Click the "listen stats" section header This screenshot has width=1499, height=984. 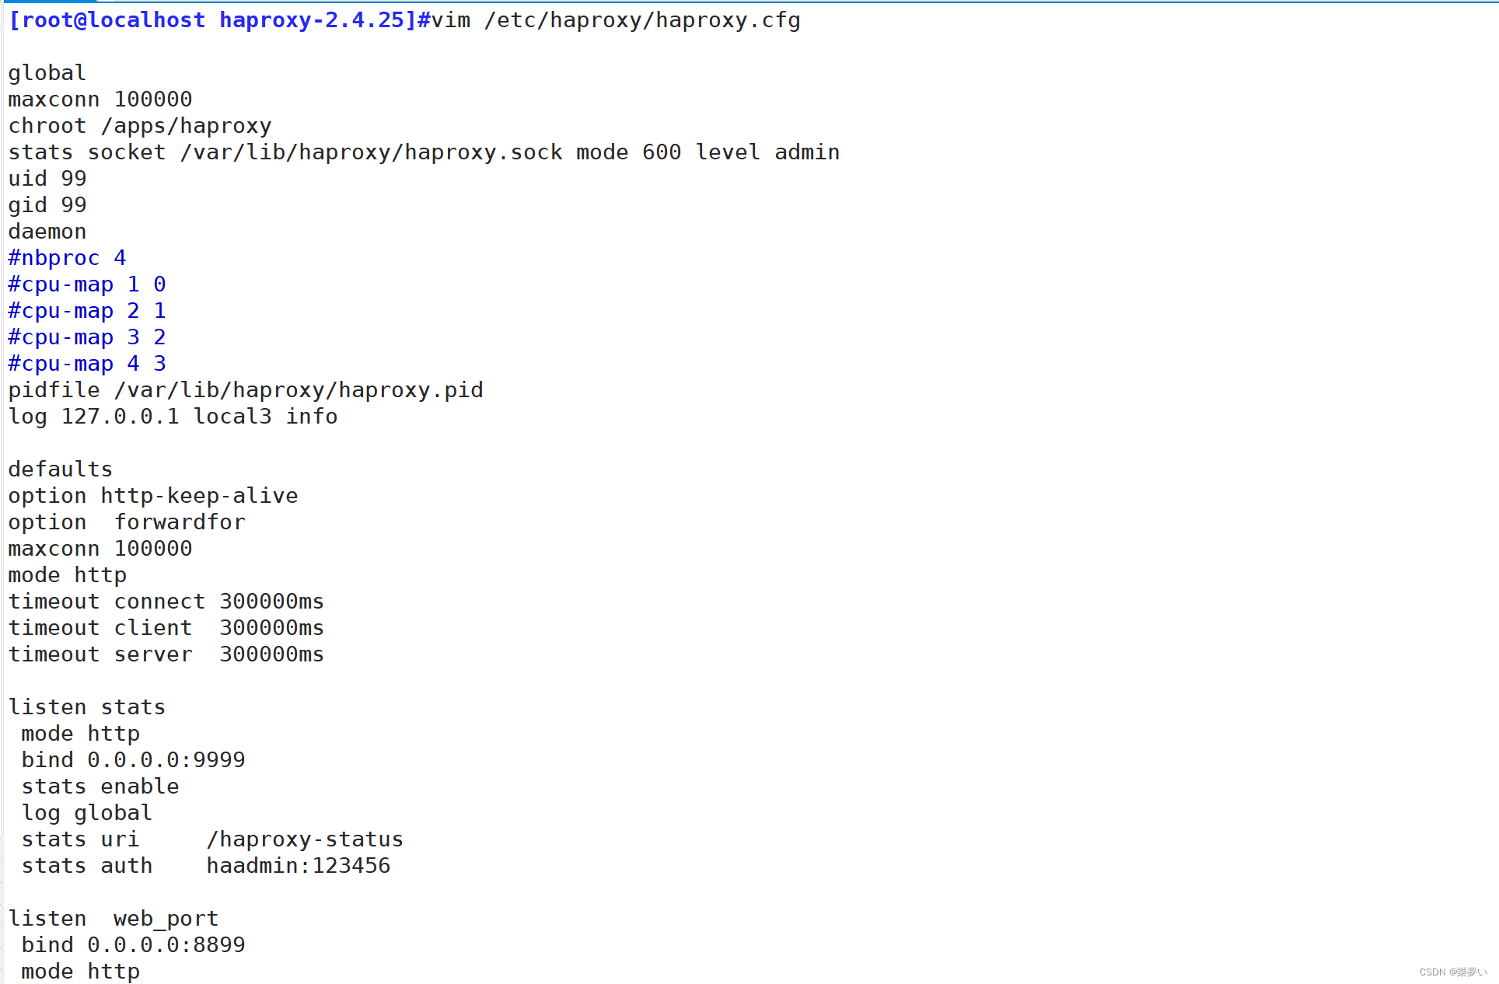pyautogui.click(x=86, y=707)
